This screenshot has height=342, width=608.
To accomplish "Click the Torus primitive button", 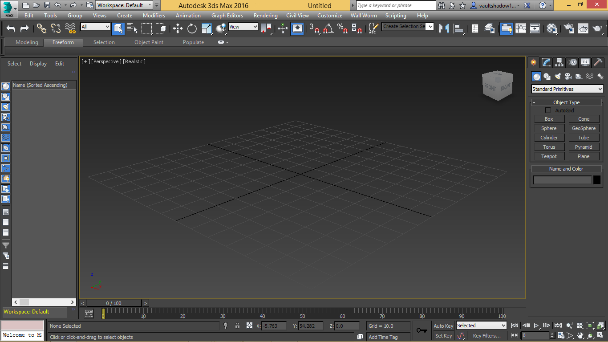I will pos(549,147).
